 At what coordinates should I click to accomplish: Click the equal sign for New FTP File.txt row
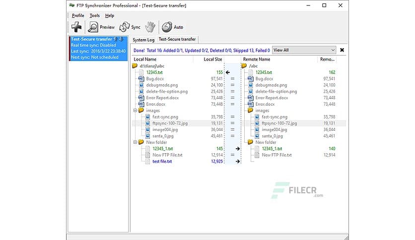(232, 155)
